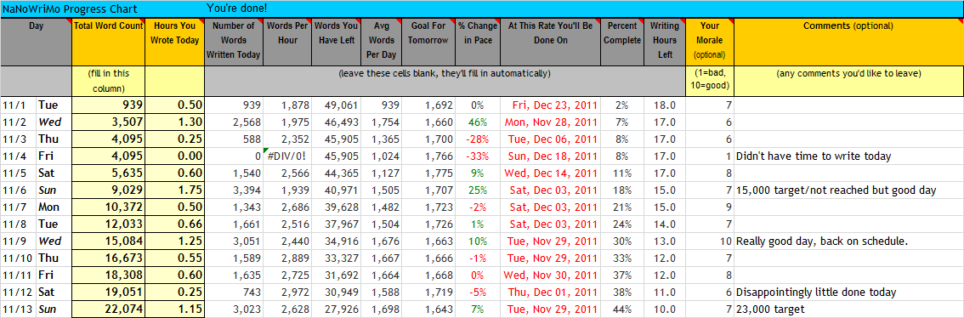
Task: Click total word count cell 15,084
Action: coord(108,241)
